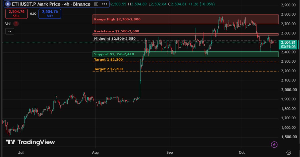Image resolution: width=300 pixels, height=157 pixels.
Task: Click the 0.00 spread value
Action: click(x=33, y=14)
